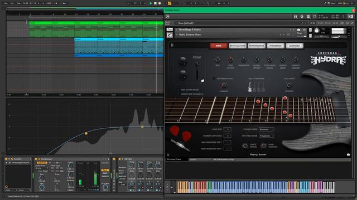Click the upper red guitar pick
Screen dimensions: 357x200
coord(175,131)
